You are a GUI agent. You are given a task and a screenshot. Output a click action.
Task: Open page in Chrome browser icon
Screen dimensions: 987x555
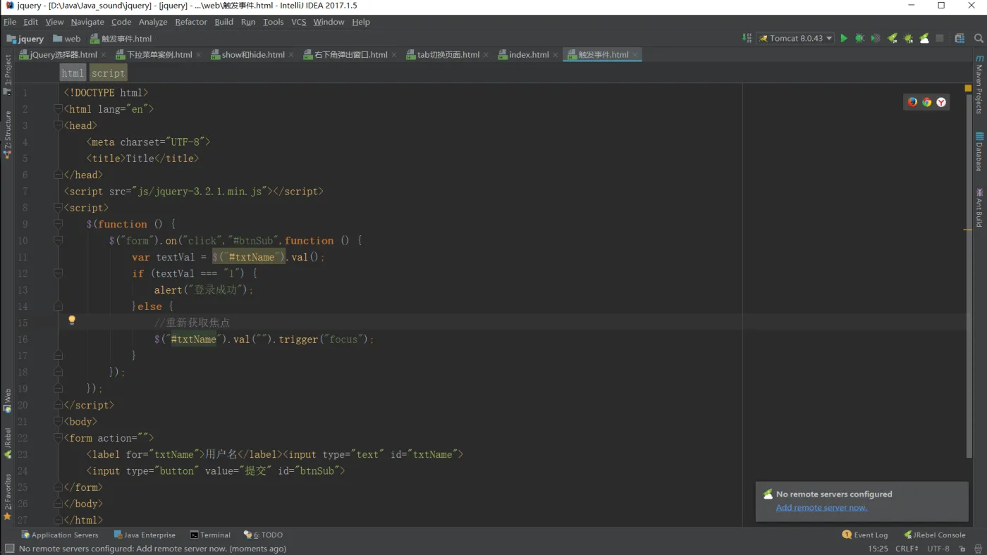927,102
